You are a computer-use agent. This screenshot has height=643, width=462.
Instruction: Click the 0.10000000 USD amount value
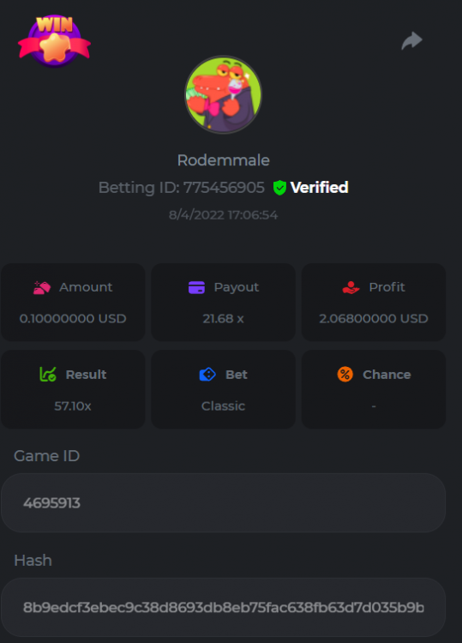[73, 319]
